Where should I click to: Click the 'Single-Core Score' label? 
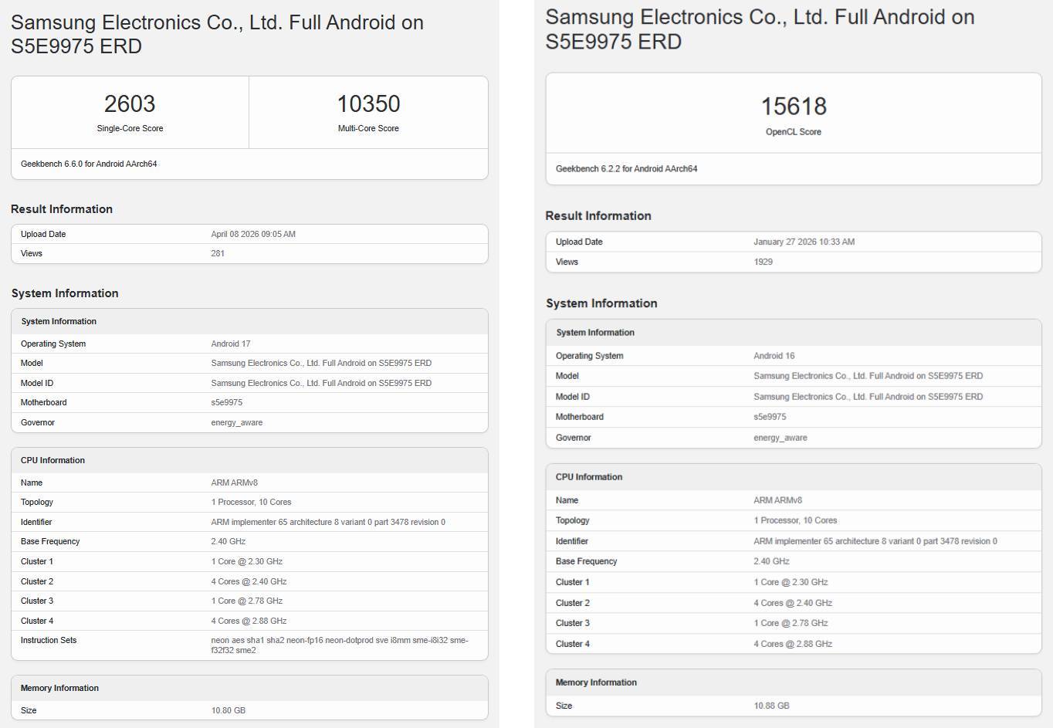click(x=130, y=128)
